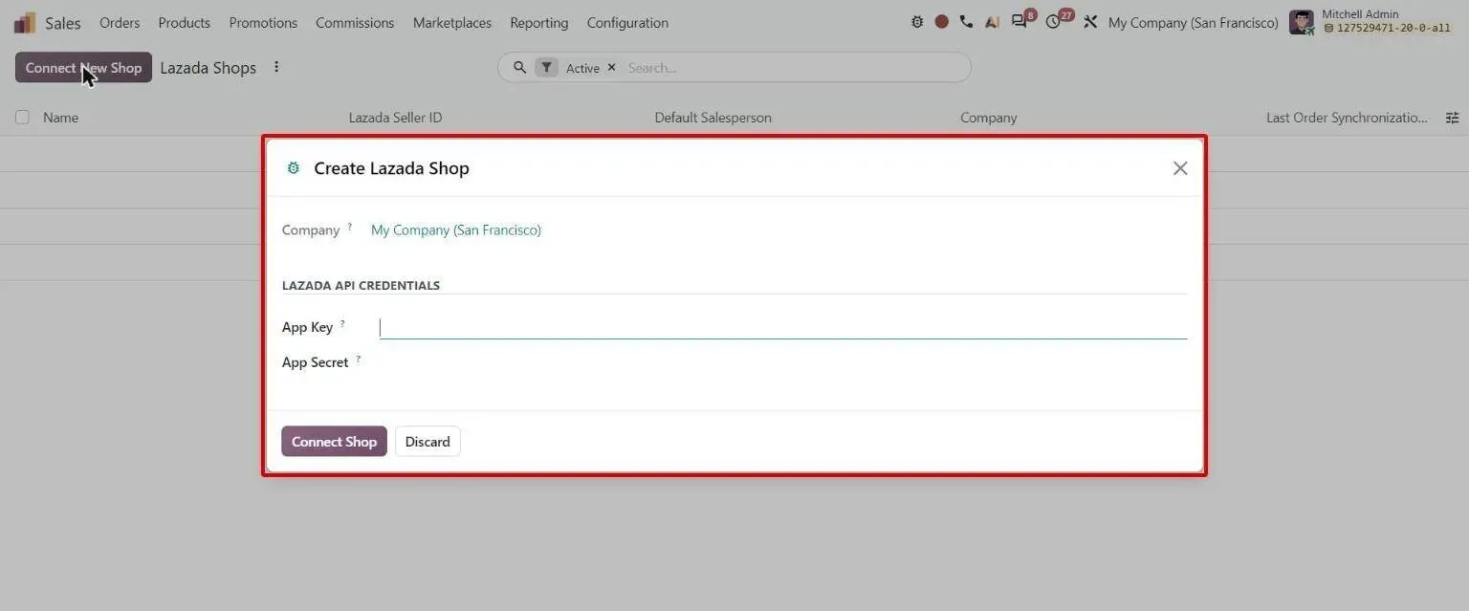
Task: Sort by Last Order Synchronization column
Action: point(1347,118)
